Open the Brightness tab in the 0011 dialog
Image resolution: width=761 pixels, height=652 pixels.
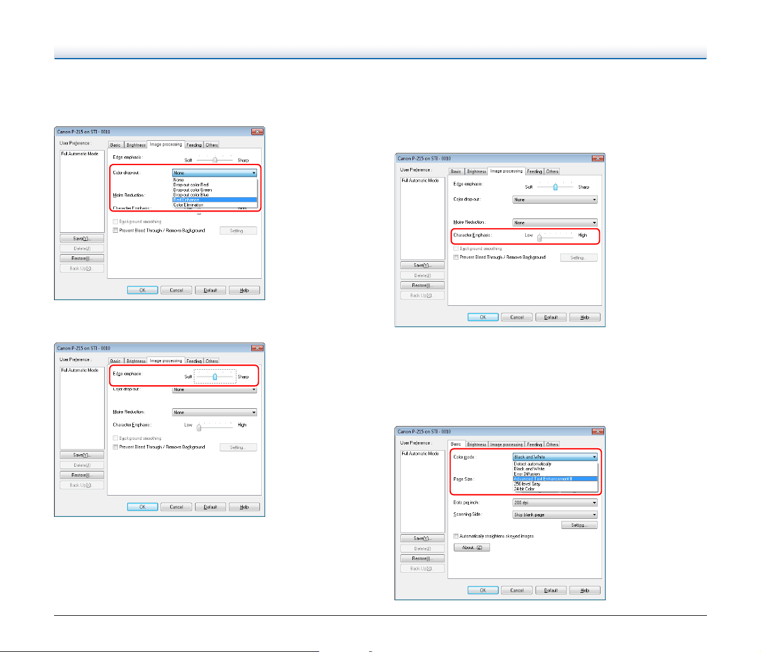pyautogui.click(x=136, y=145)
